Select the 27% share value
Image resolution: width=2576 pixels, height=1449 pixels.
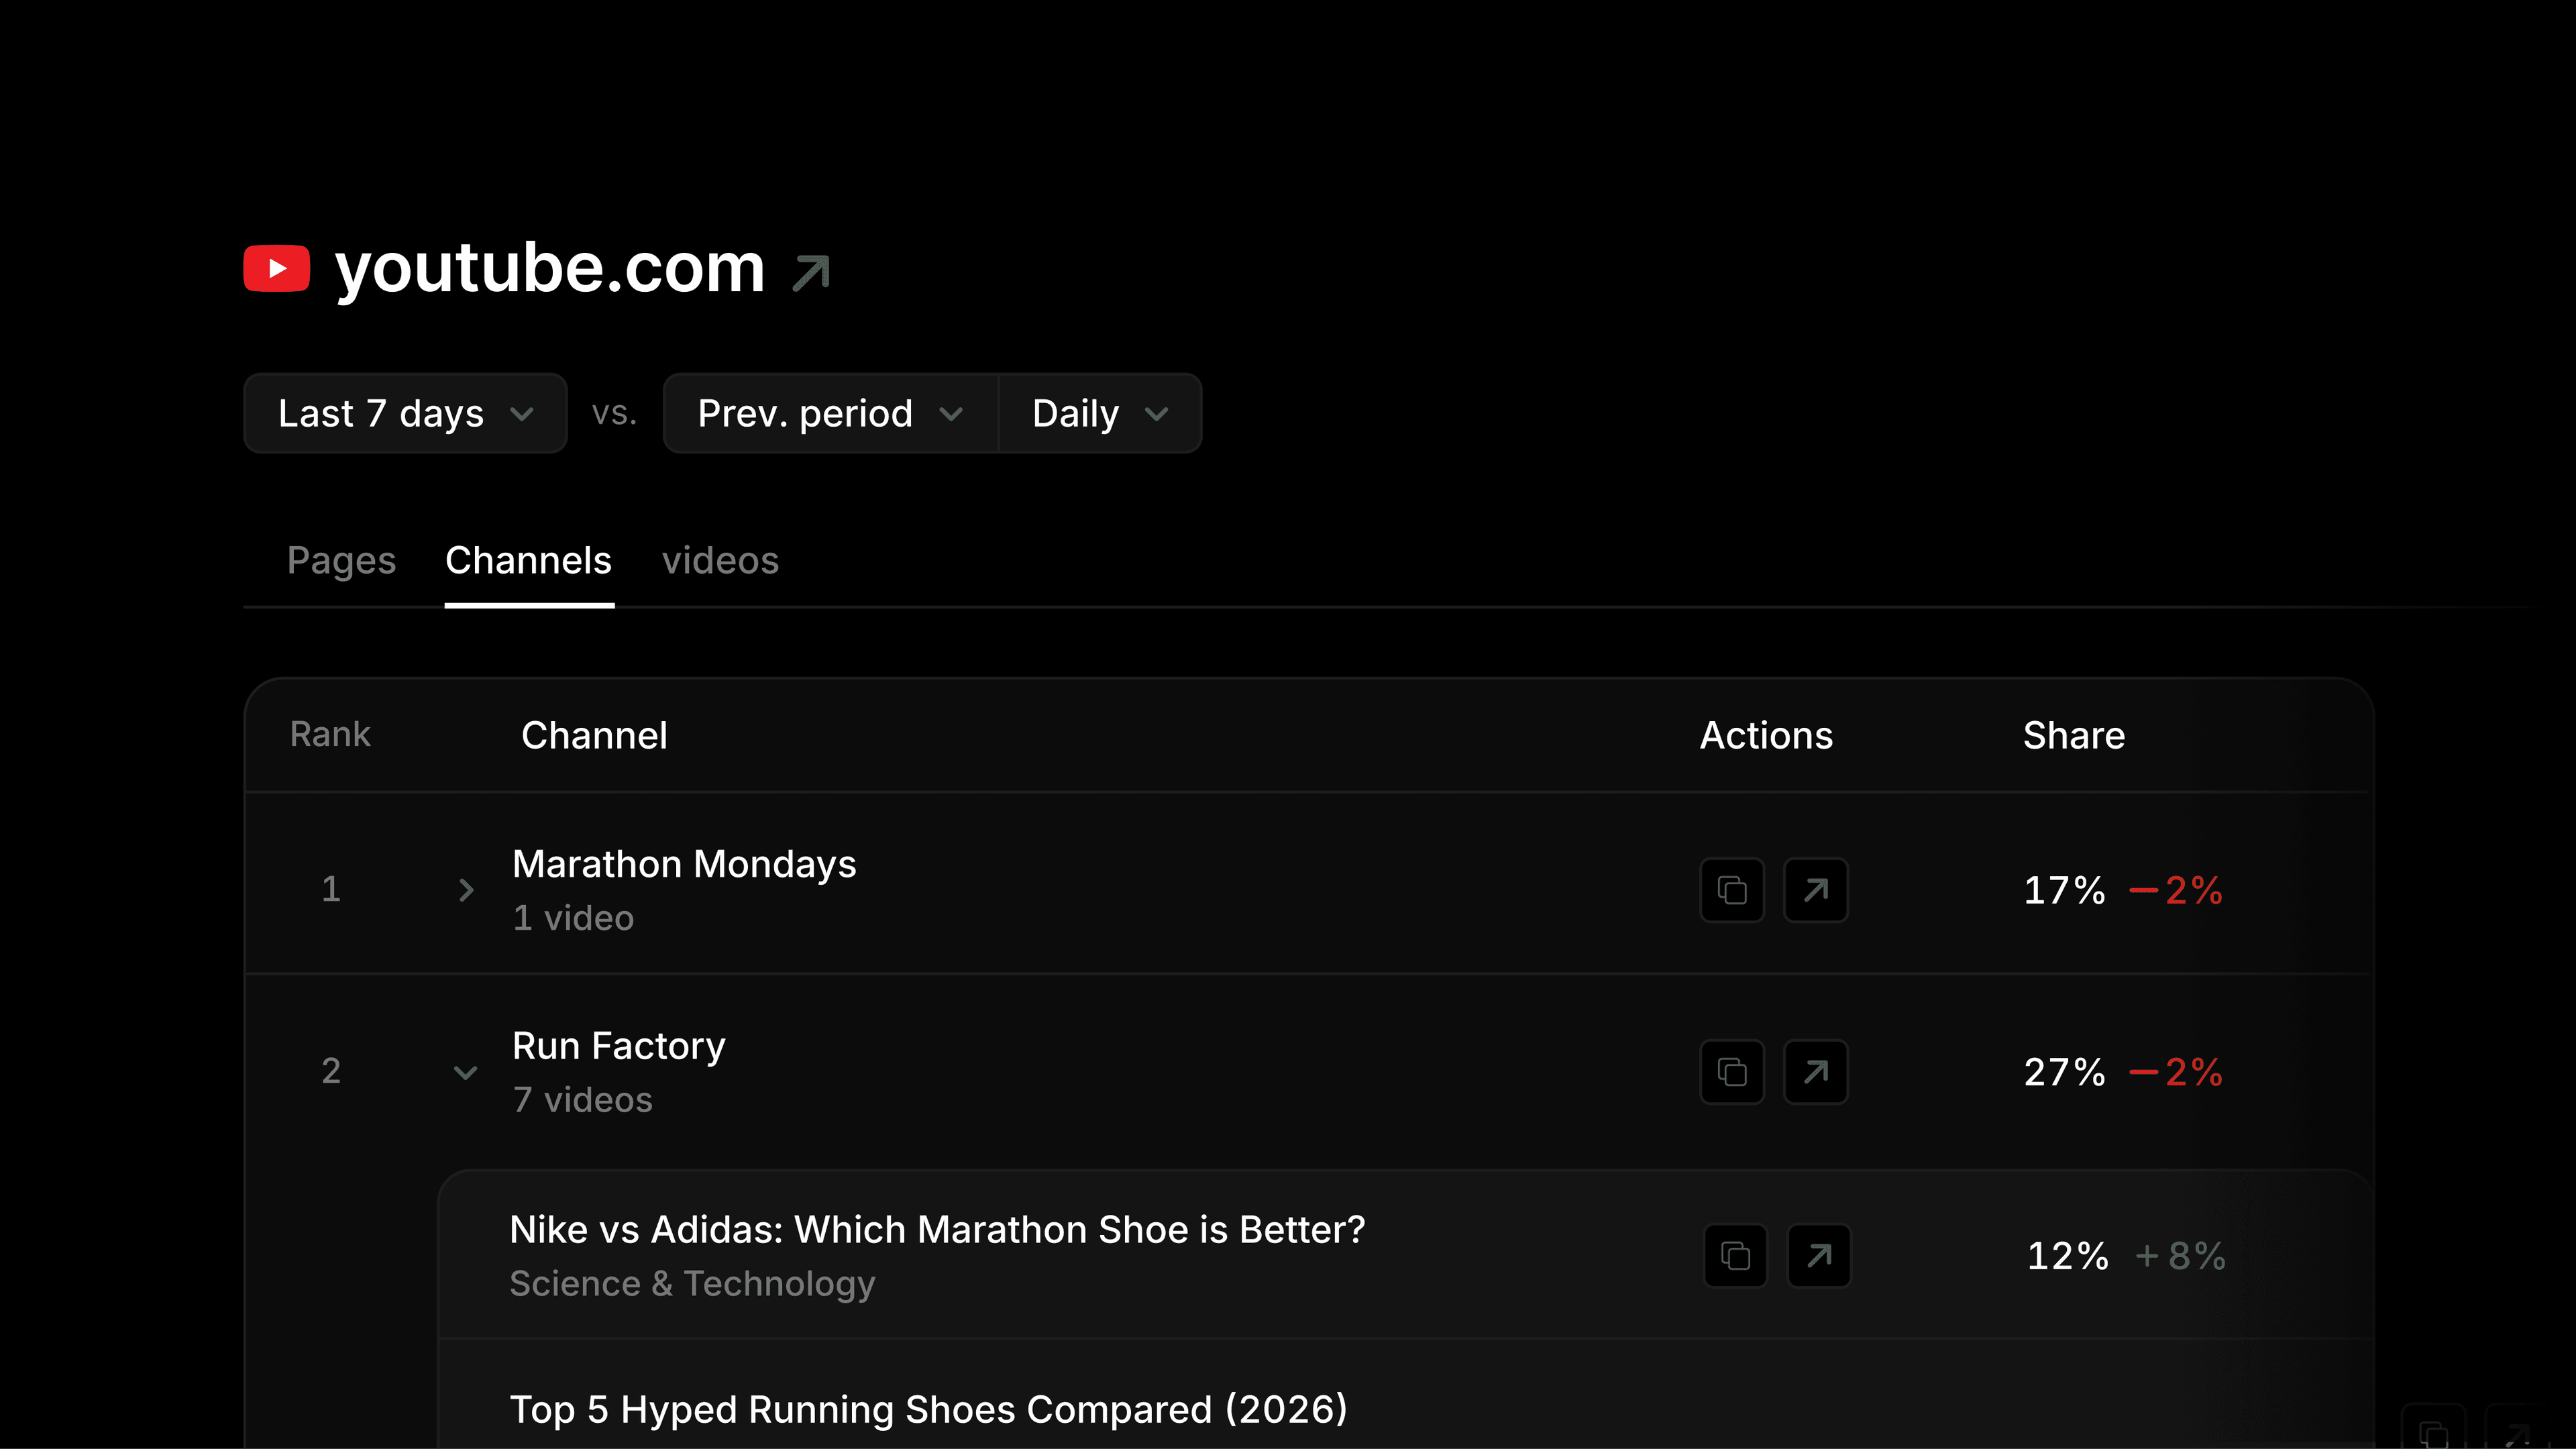[x=2064, y=1072]
